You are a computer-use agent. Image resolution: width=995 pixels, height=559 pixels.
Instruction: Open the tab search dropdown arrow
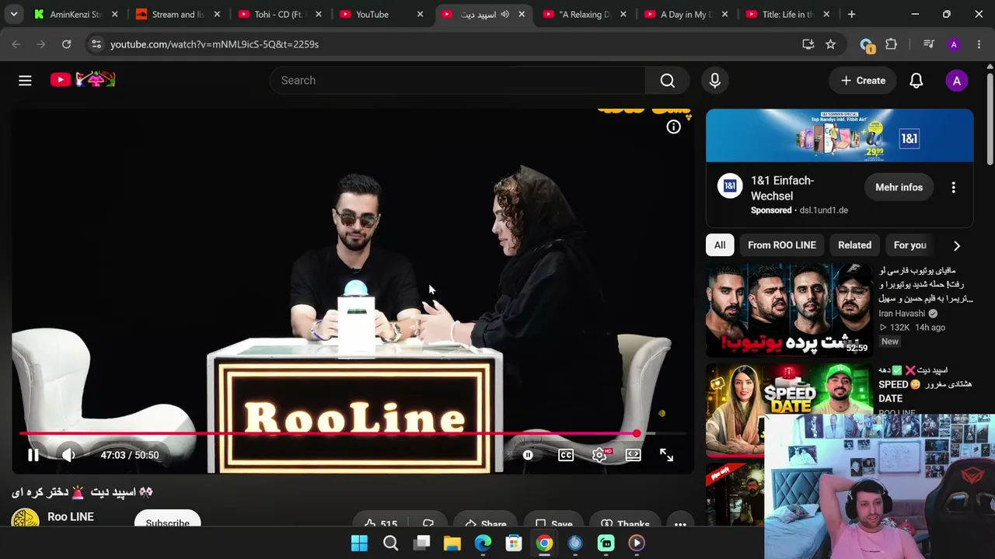[14, 14]
